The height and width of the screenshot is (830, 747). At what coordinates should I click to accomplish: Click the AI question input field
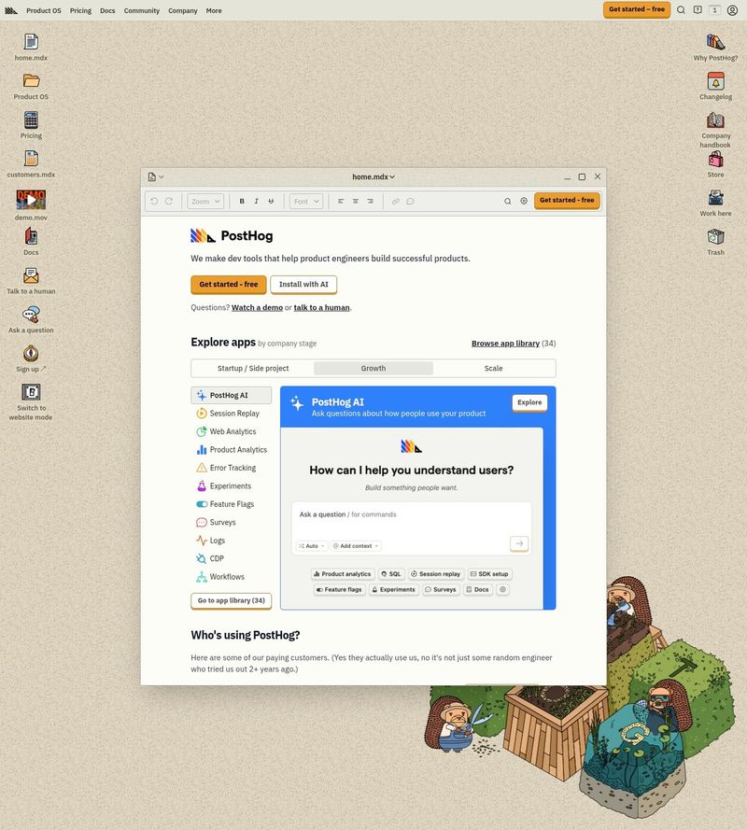coord(411,518)
